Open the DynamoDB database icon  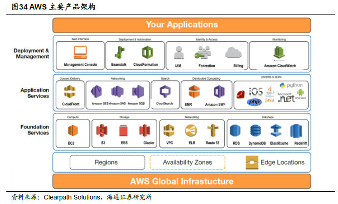pyautogui.click(x=256, y=131)
